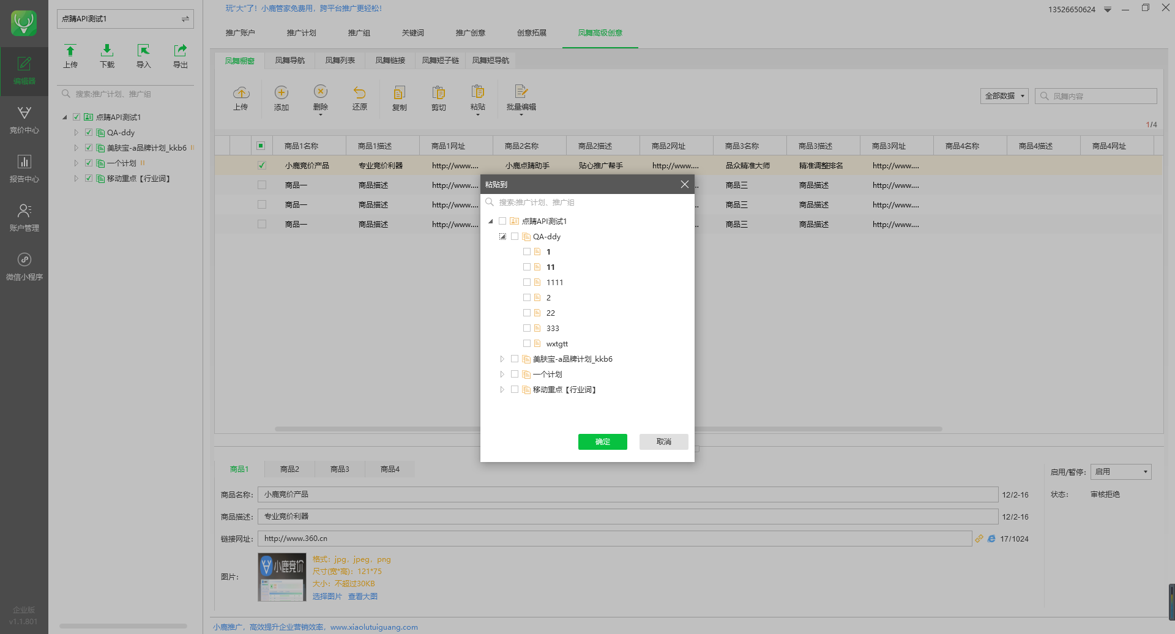1175x634 pixels.
Task: Uncheck the 小鹿竞价产品 row checkbox
Action: 262,165
